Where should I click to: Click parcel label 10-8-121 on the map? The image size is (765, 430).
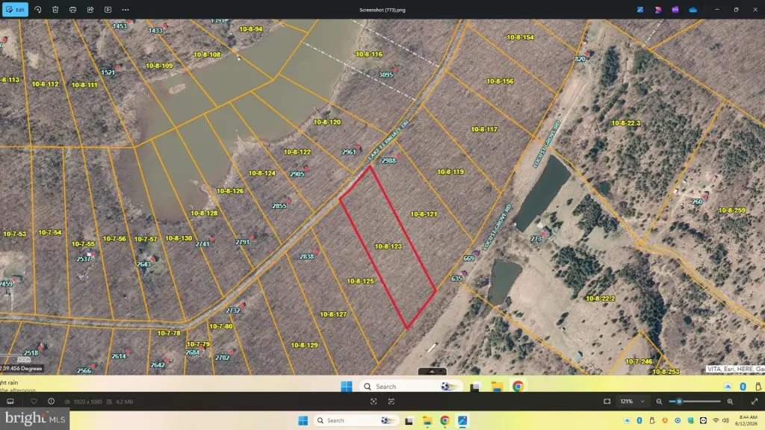tap(424, 214)
